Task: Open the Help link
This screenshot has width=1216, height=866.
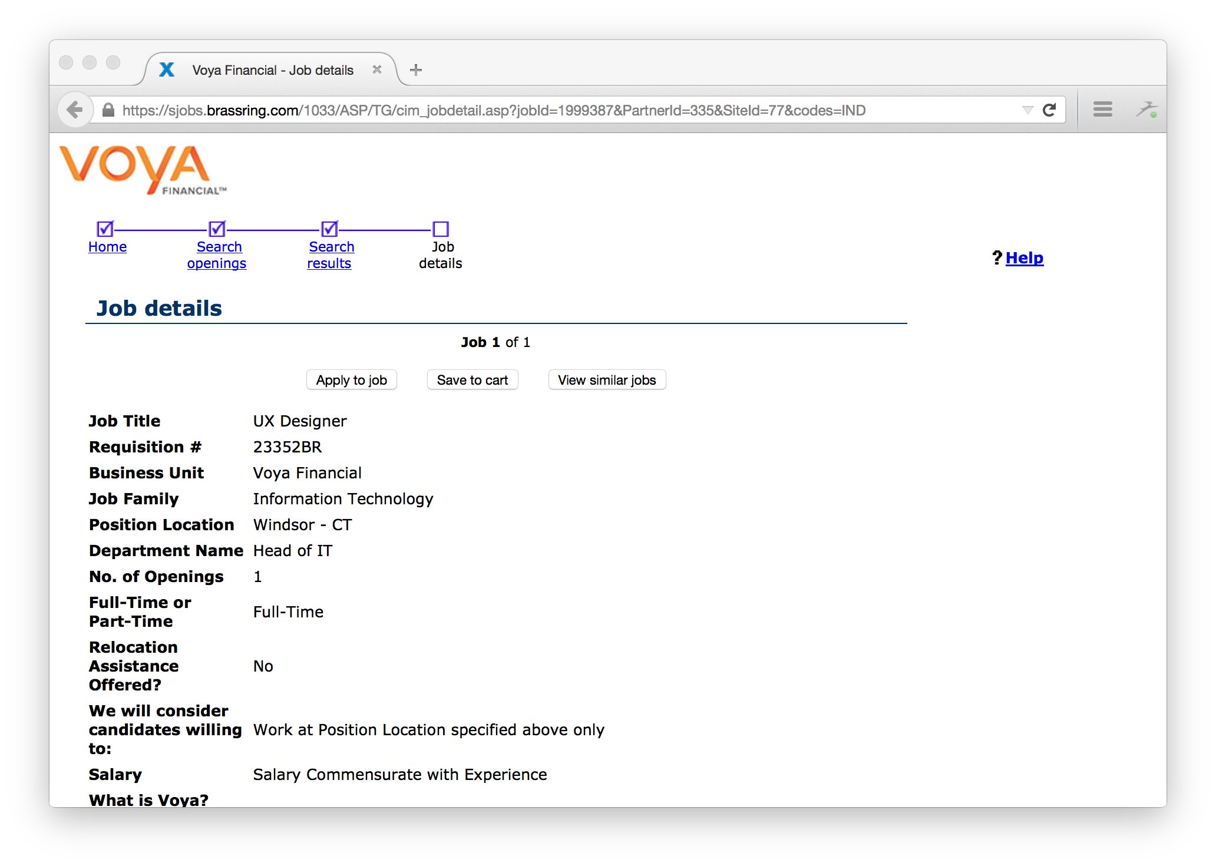Action: (x=1025, y=258)
